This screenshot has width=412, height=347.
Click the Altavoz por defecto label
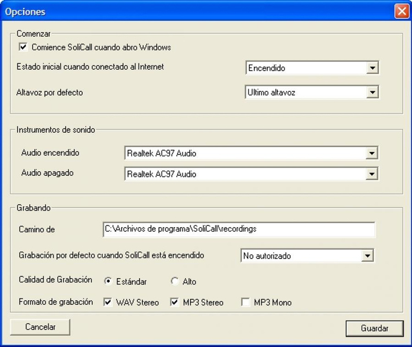click(x=50, y=93)
